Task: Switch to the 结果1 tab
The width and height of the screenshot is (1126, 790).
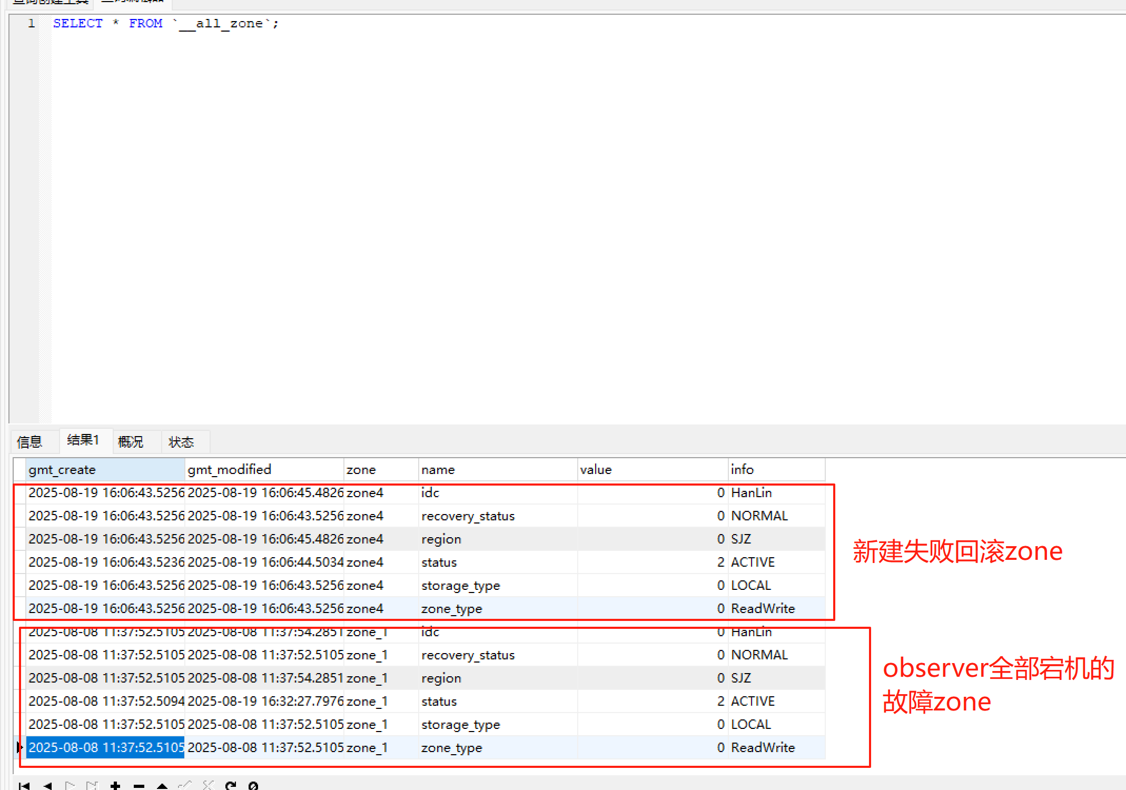Action: [83, 440]
